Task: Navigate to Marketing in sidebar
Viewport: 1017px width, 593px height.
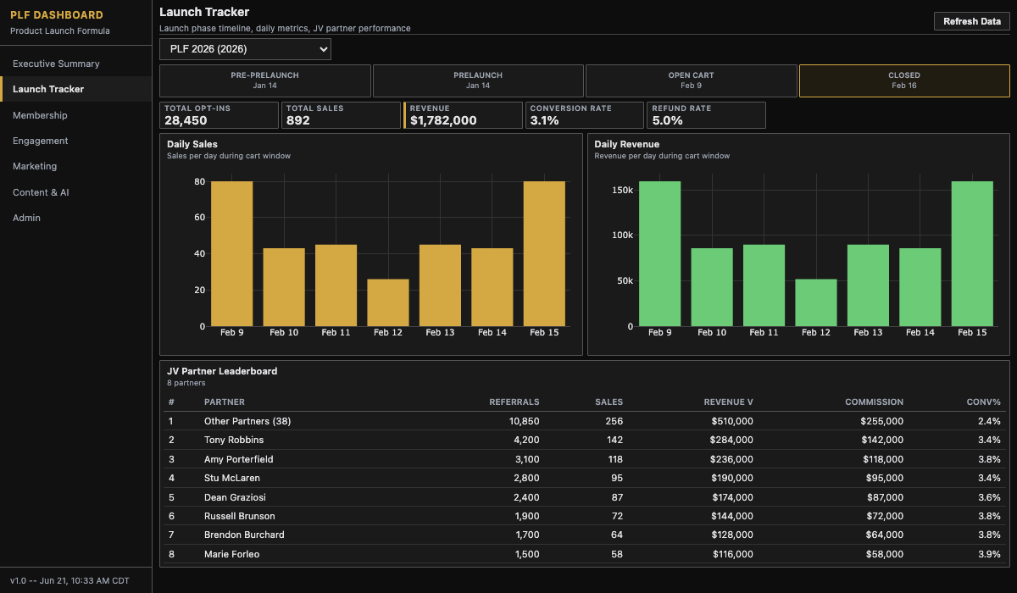Action: 76,166
